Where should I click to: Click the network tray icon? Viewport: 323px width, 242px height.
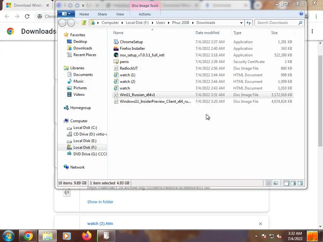pos(272,236)
